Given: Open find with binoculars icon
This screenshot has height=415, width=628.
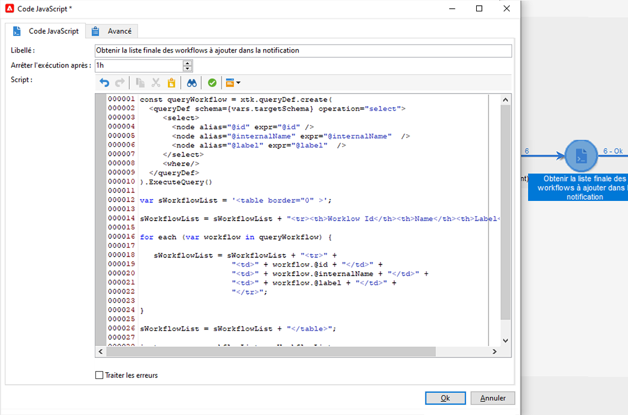Looking at the screenshot, I should (192, 83).
